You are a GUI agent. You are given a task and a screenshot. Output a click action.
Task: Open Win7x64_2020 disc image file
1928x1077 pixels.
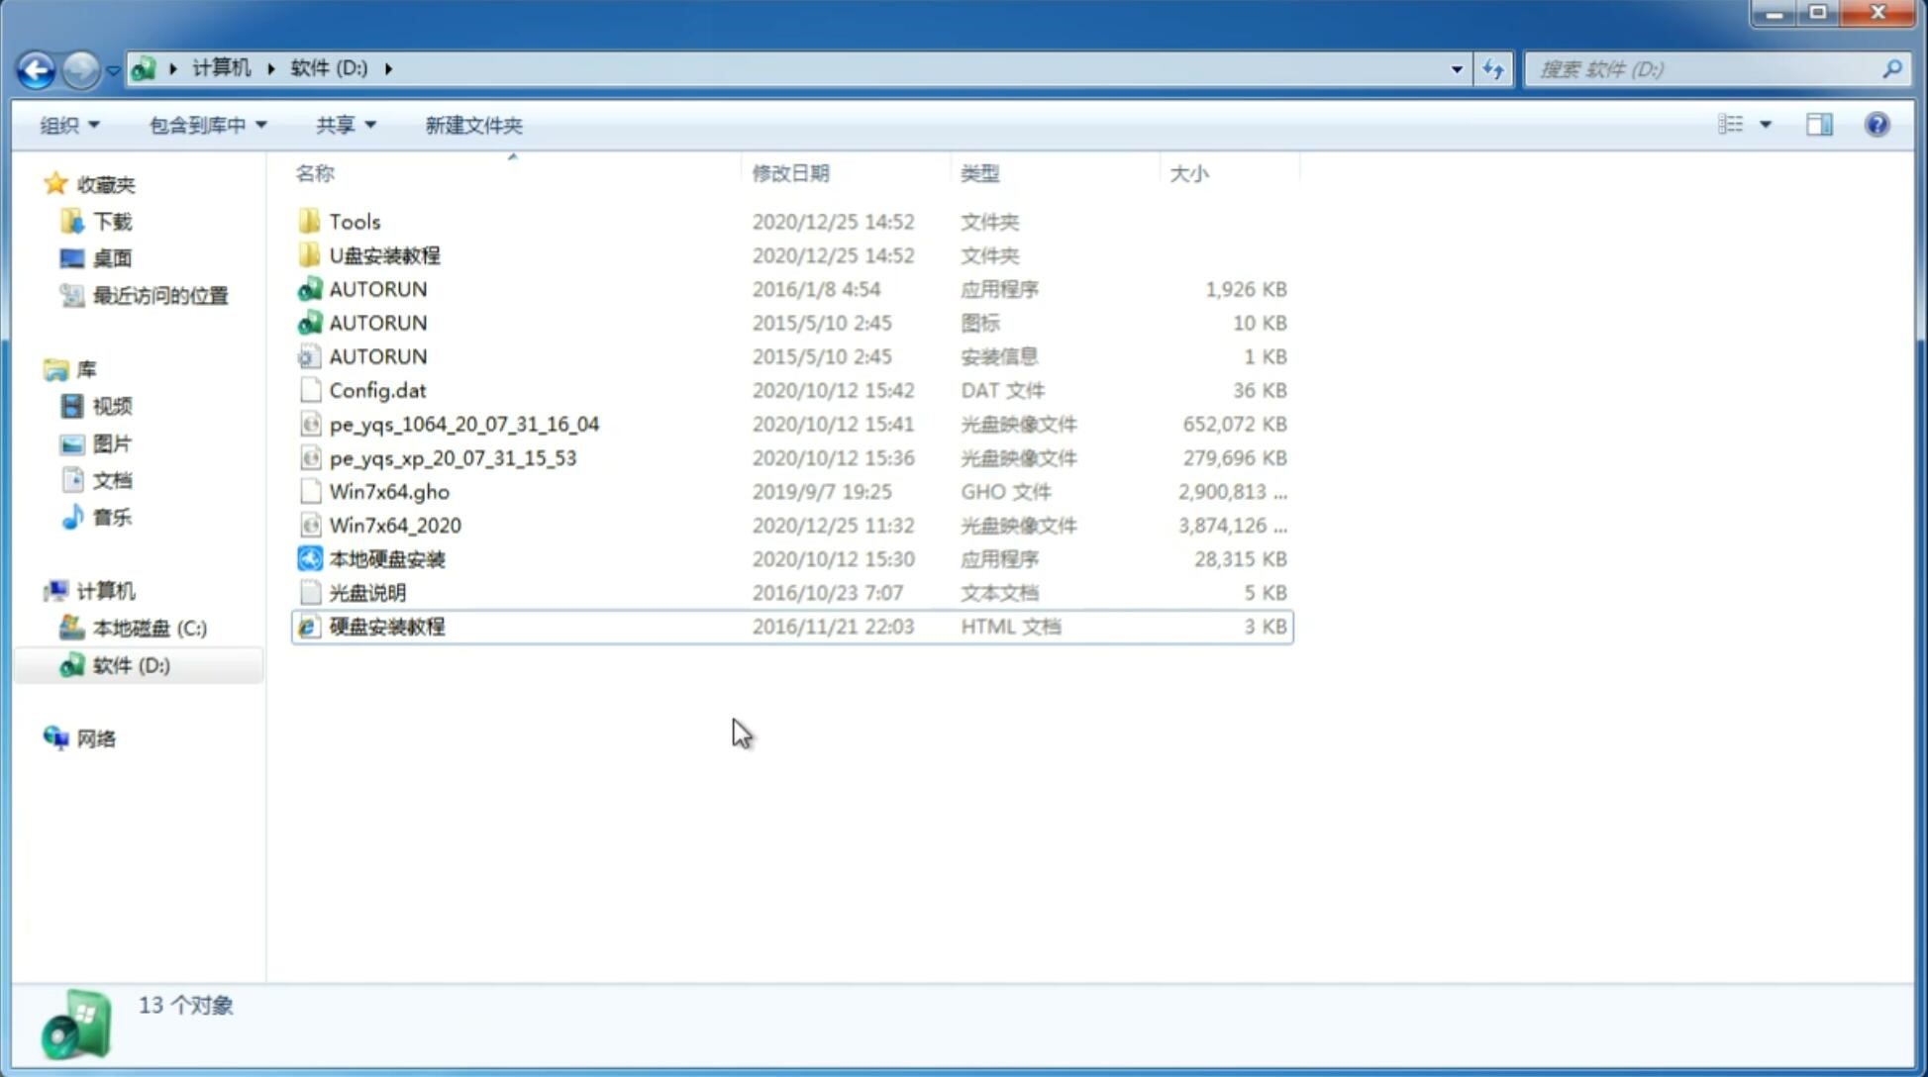pyautogui.click(x=394, y=526)
